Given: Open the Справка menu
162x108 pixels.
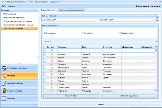Looking at the screenshot, I should [x=12, y=6].
